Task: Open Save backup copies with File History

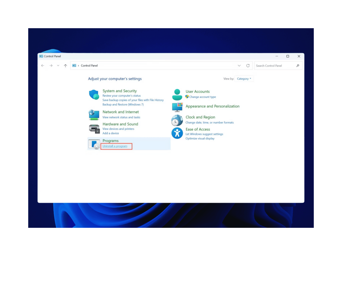Action: tap(133, 100)
